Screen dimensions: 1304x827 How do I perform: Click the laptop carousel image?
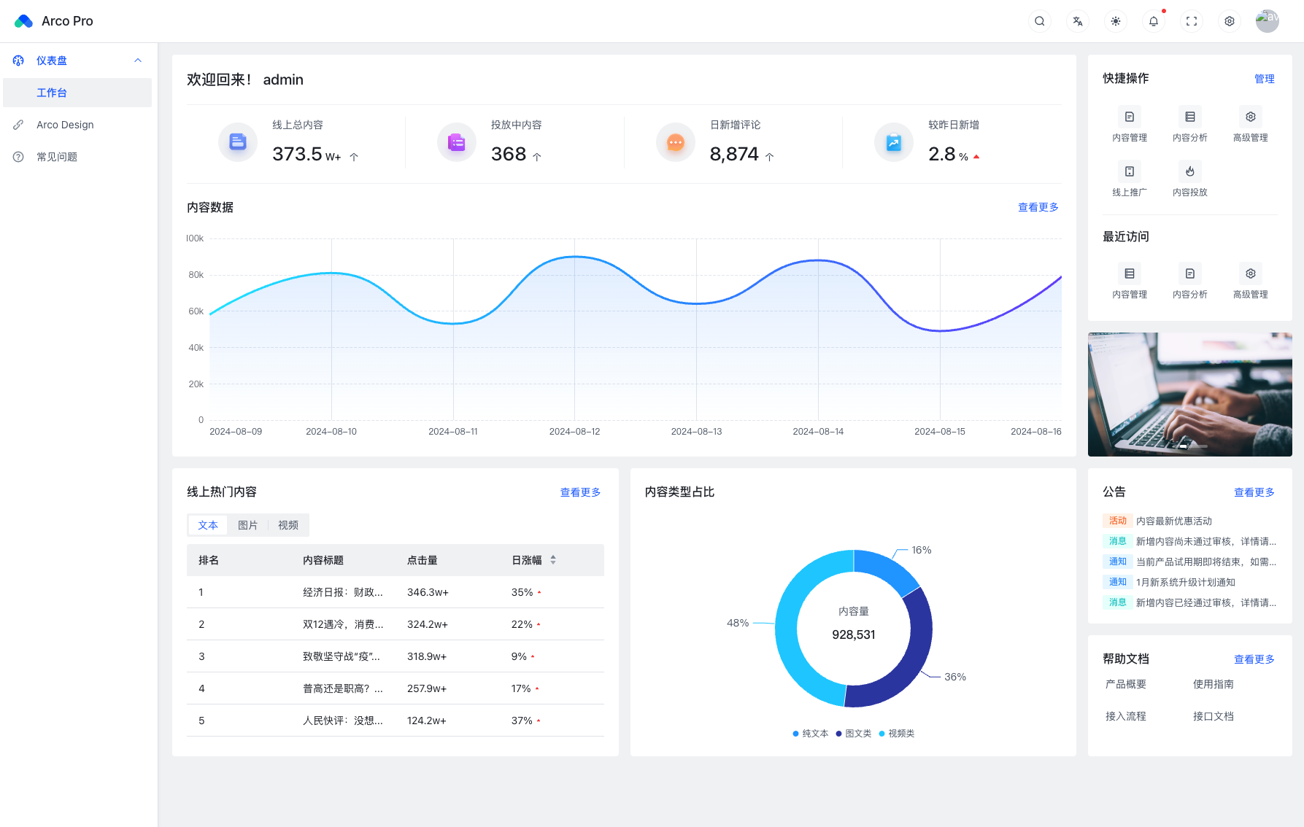1189,394
